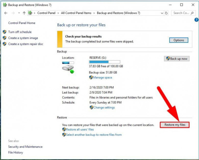Open the recent locations dropdown arrow
This screenshot has height=160, width=199.
tap(19, 13)
